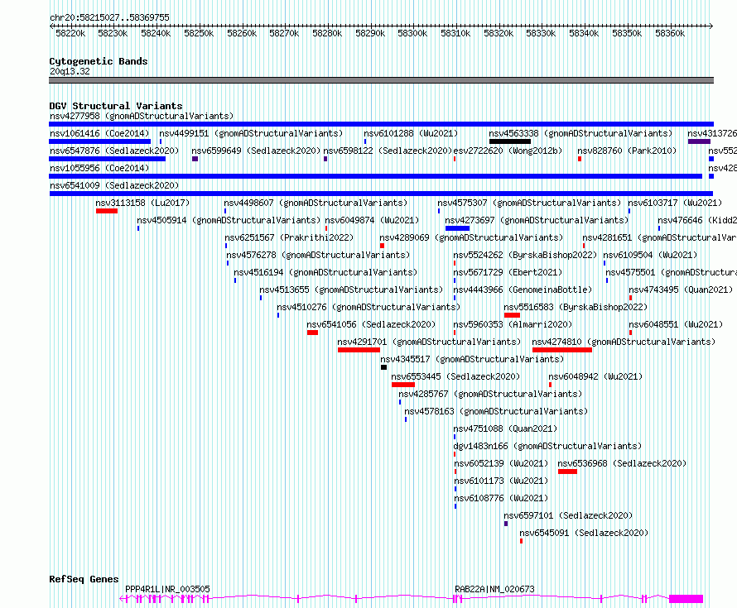Click the nsv4277958 gnomADStructuralVariants label
The height and width of the screenshot is (608, 737).
click(x=142, y=116)
